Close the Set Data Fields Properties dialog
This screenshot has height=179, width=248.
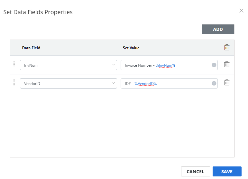tap(241, 11)
